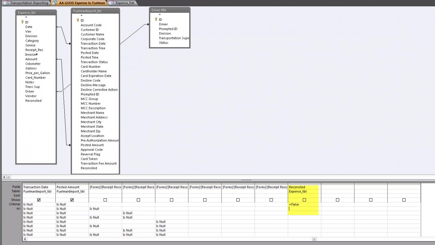The height and width of the screenshot is (245, 435).
Task: Click the Expense_tbl table title bar
Action: [36, 13]
